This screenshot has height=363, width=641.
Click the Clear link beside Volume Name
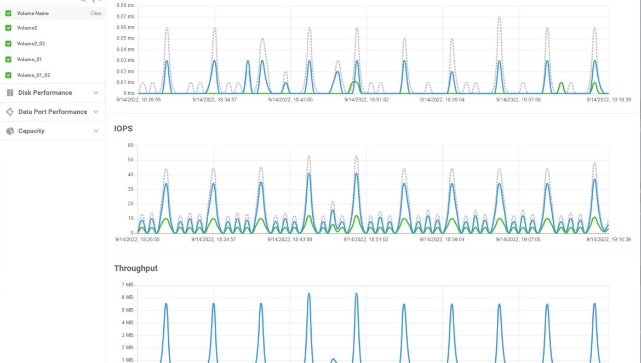[96, 14]
